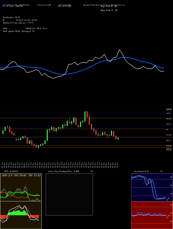
Task: Click the empty intraday trading price panel
Action: [x=69, y=194]
